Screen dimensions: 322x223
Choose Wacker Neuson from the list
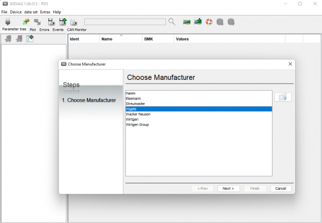point(138,114)
